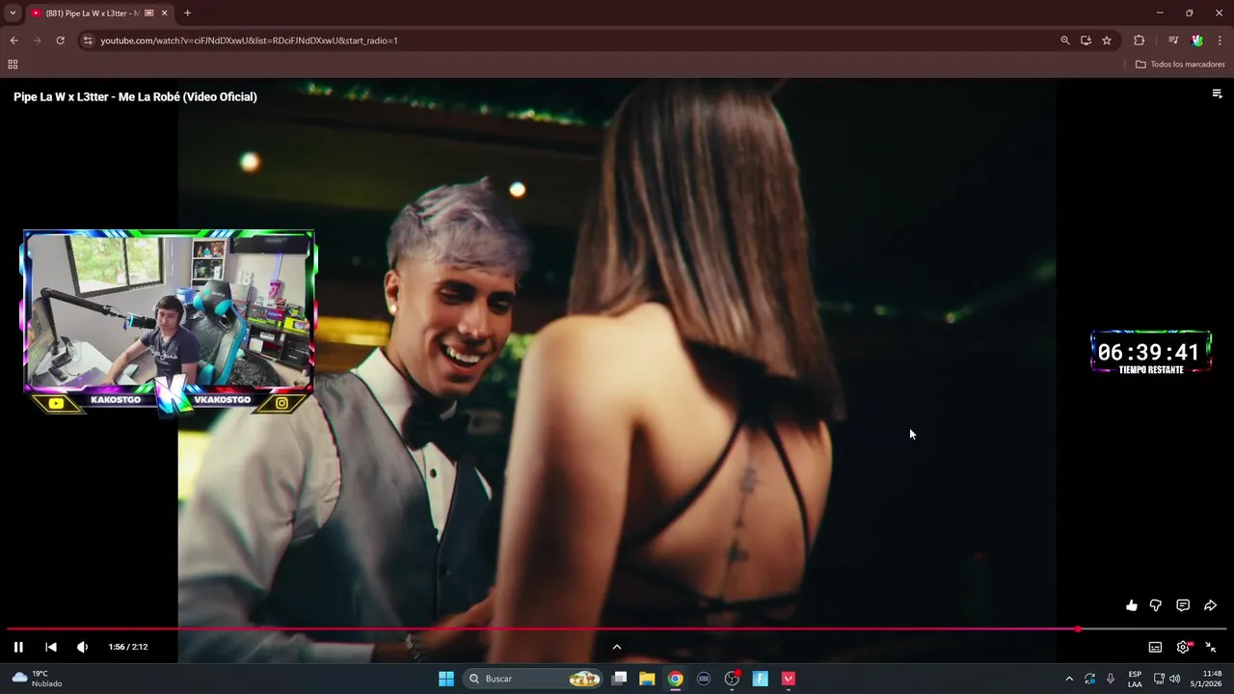Open the playlist queue icon

[1217, 93]
